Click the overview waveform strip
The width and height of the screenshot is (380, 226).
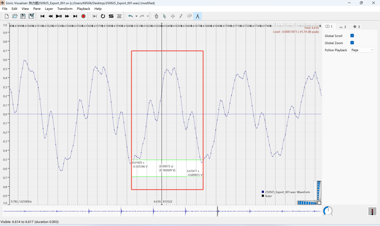click(x=162, y=211)
